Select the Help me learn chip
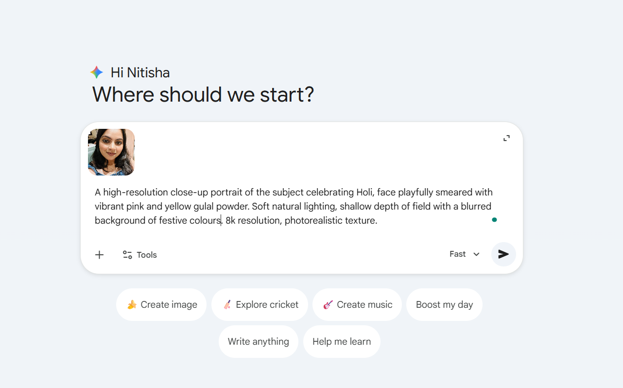Screen dimensions: 623x388 (342, 342)
